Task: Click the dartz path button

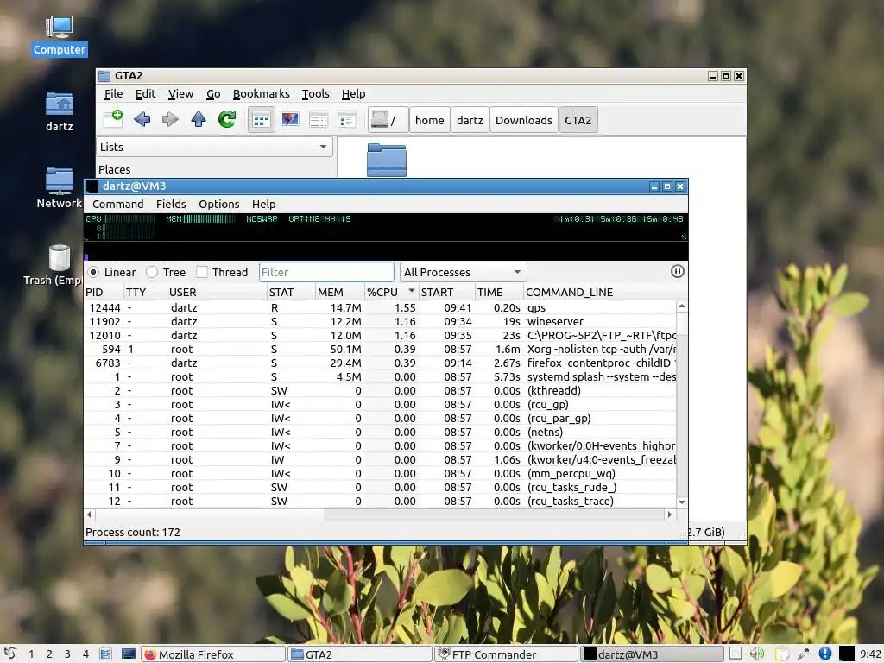Action: coord(470,120)
